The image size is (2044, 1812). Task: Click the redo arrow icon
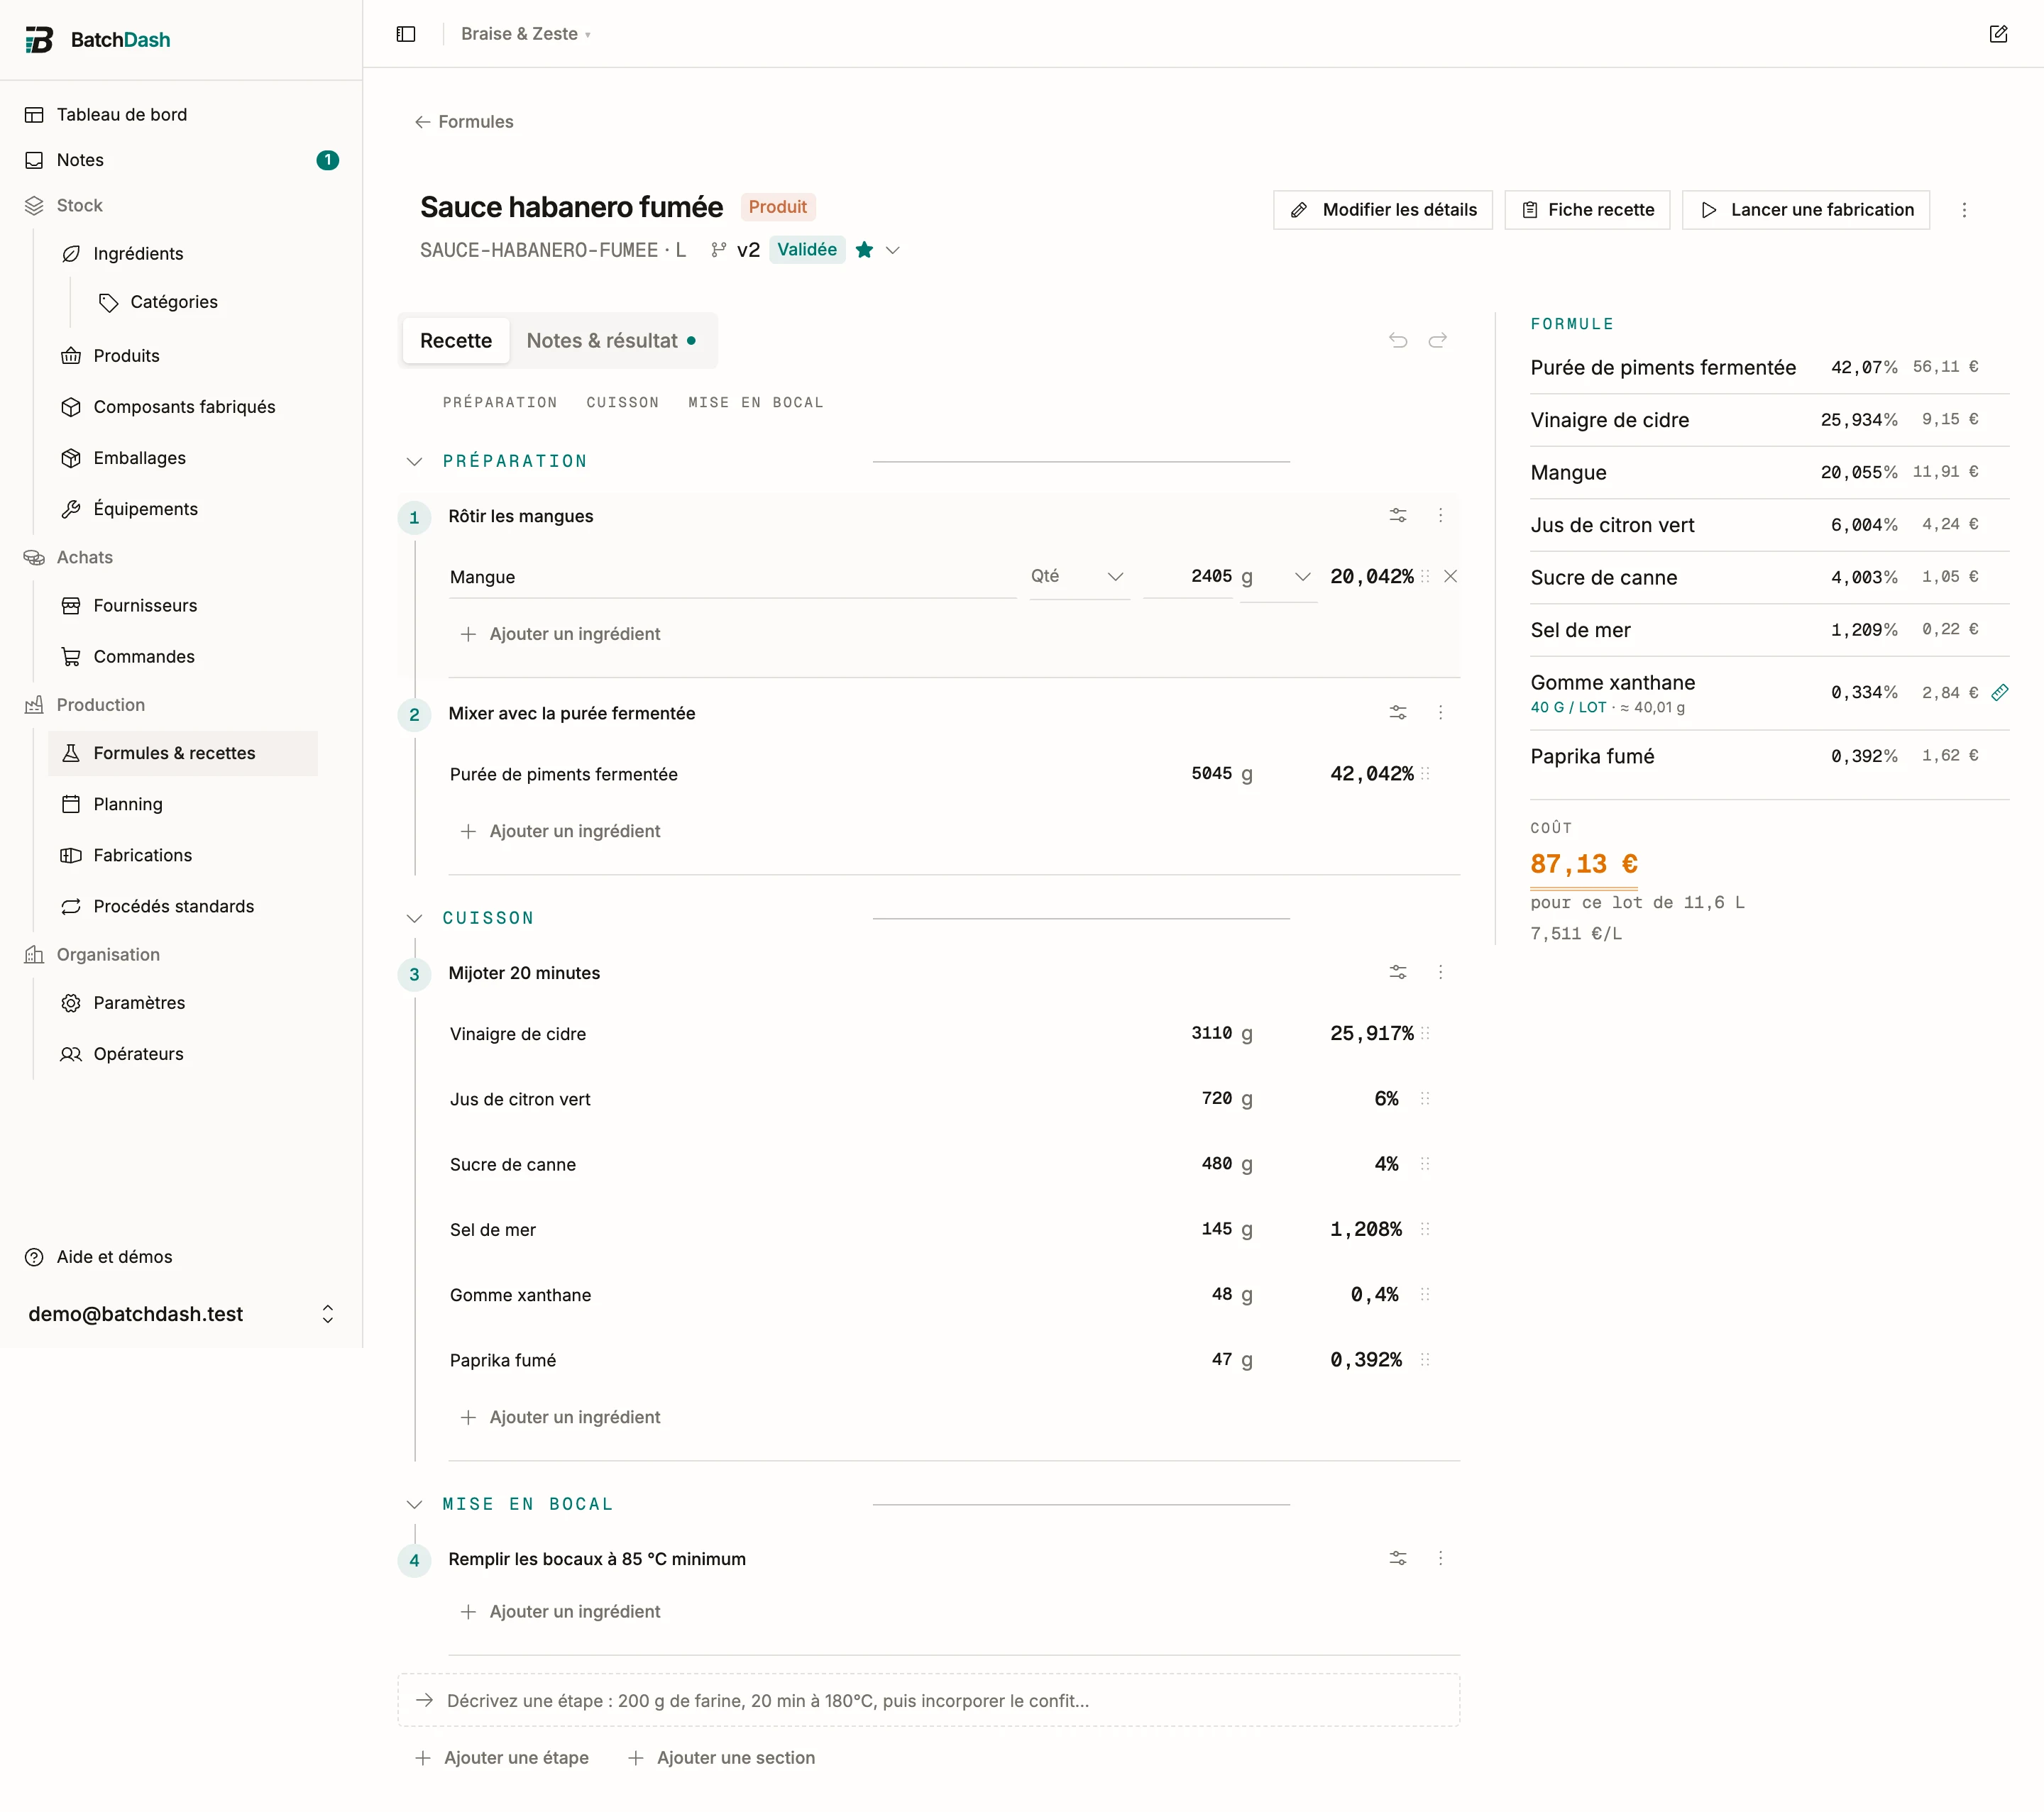(x=1437, y=341)
